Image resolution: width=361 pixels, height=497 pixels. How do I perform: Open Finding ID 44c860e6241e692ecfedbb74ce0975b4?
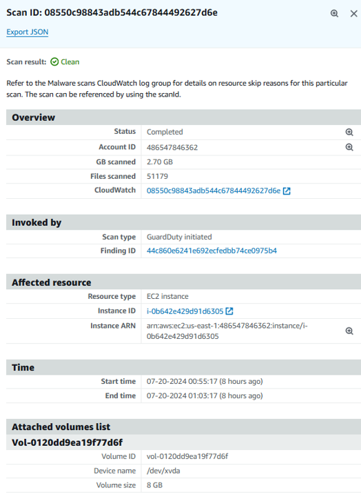212,251
